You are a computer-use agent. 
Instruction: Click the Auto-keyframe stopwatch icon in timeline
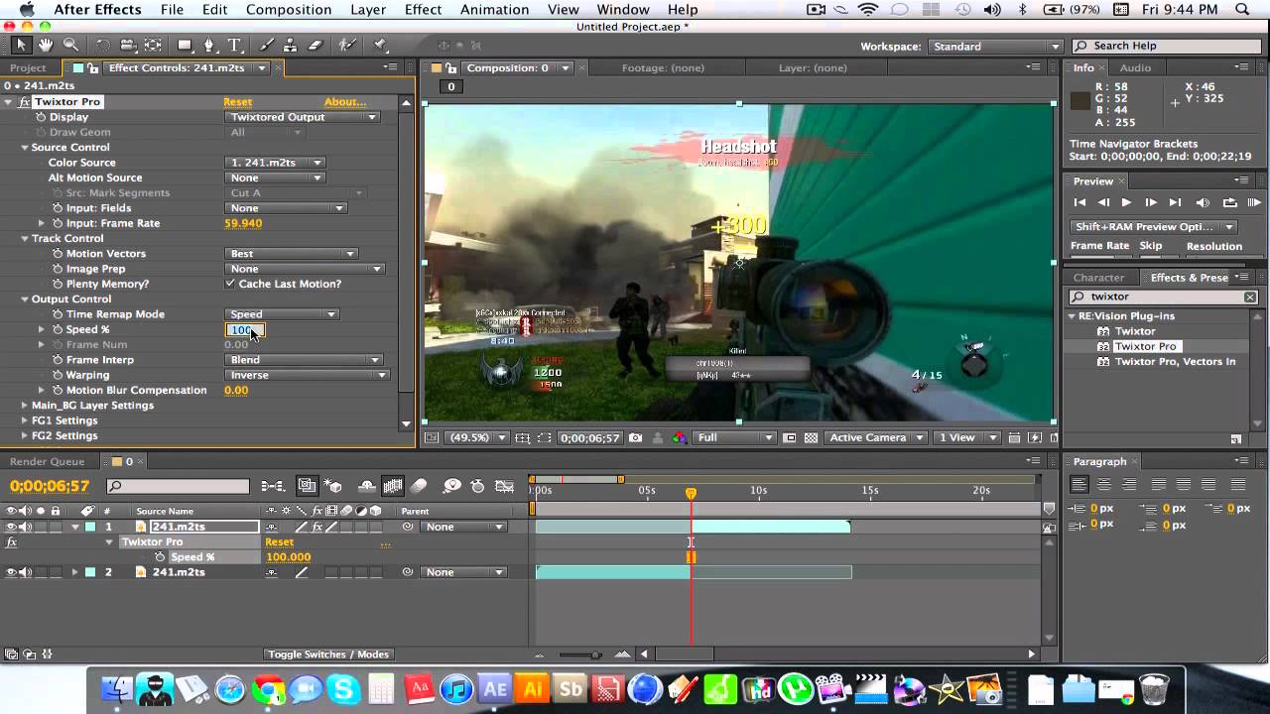click(x=477, y=486)
